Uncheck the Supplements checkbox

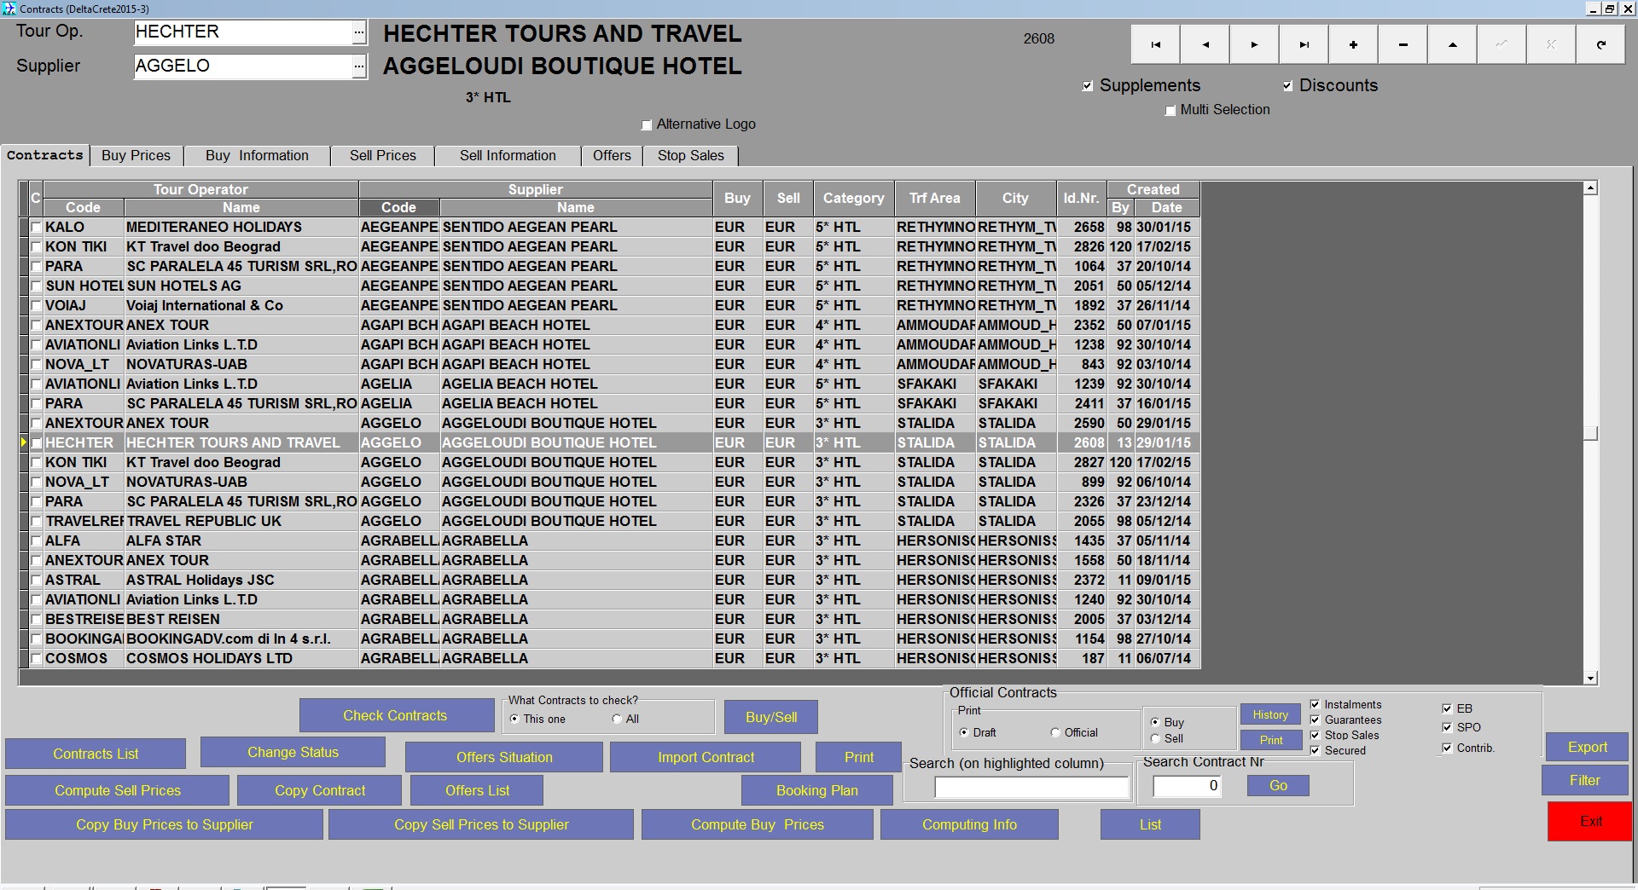coord(1088,86)
